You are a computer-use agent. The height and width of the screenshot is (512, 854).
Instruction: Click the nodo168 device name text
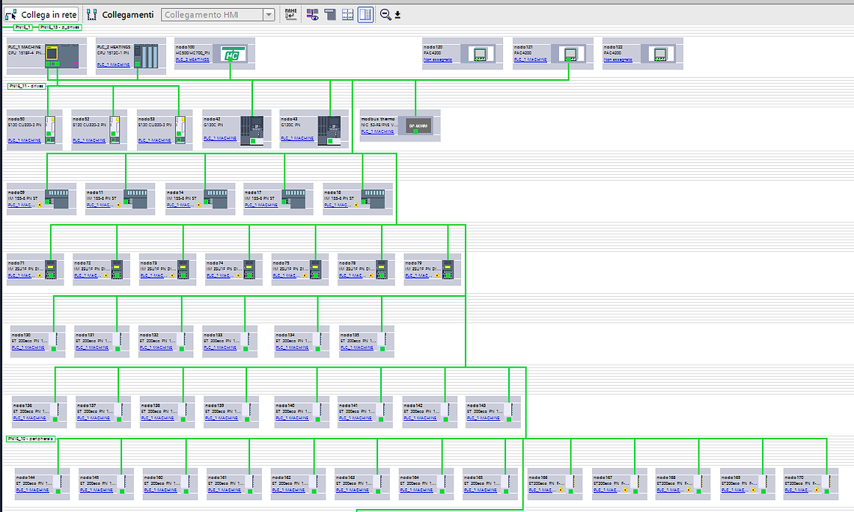(x=666, y=477)
